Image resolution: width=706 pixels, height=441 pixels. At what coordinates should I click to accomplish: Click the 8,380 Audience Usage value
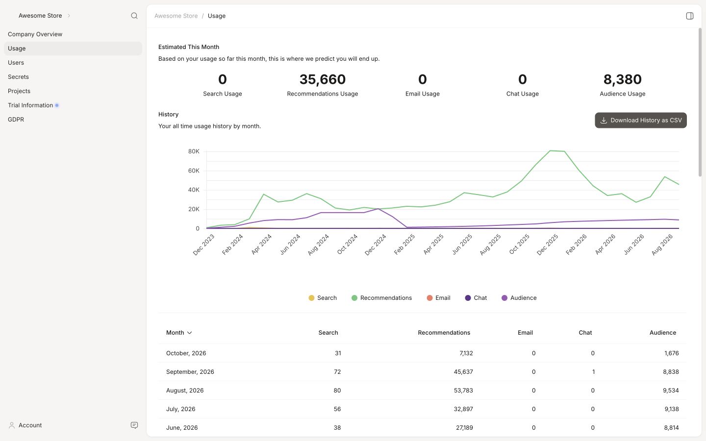coord(623,79)
